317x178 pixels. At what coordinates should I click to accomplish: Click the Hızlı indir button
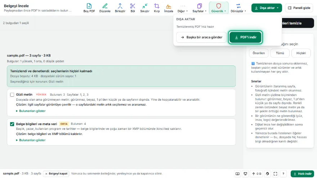point(302,174)
